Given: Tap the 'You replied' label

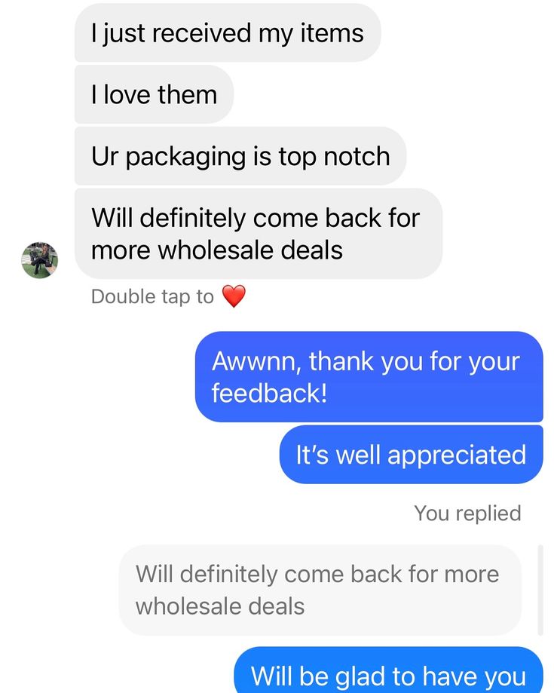Looking at the screenshot, I should click(468, 514).
